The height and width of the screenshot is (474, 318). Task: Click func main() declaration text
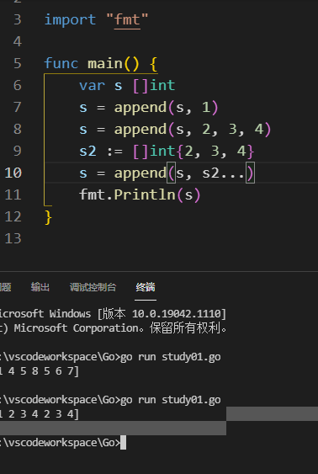(x=101, y=63)
